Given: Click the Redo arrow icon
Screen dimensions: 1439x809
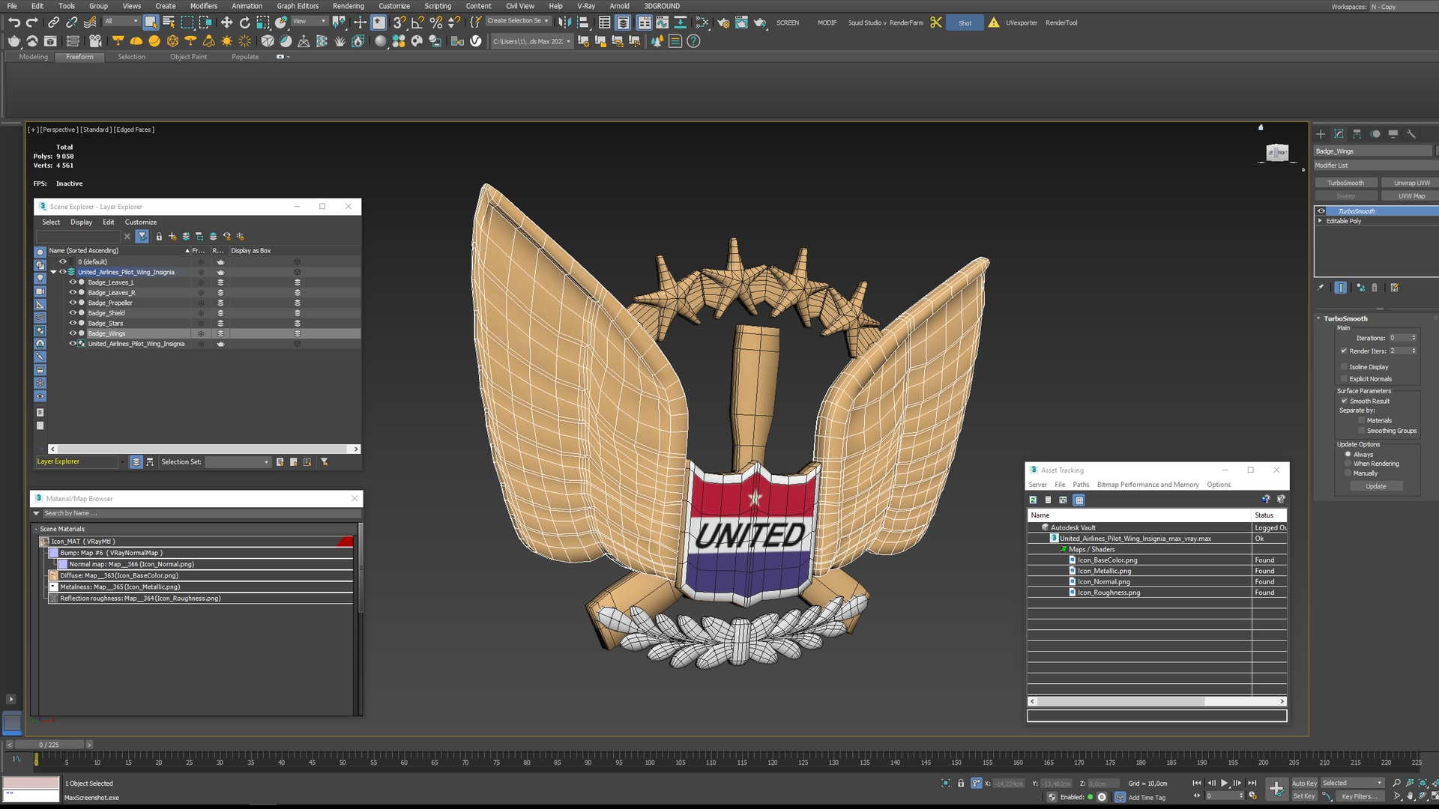Looking at the screenshot, I should [32, 22].
